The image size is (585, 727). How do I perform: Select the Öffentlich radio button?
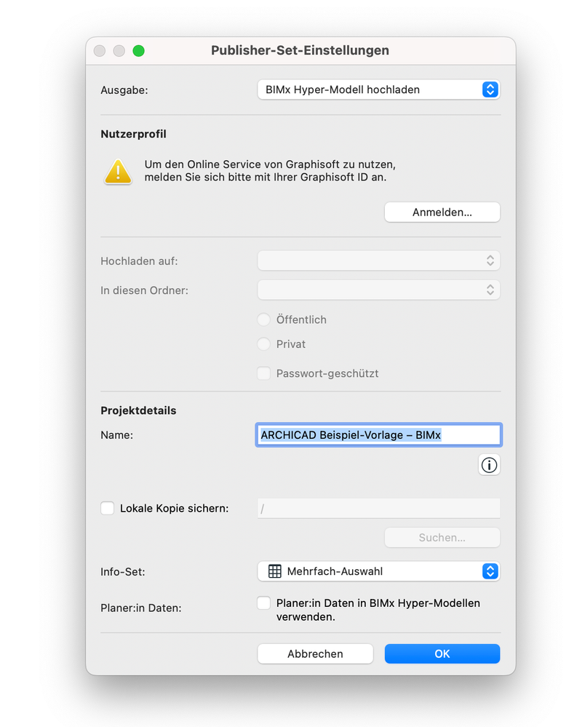point(264,319)
